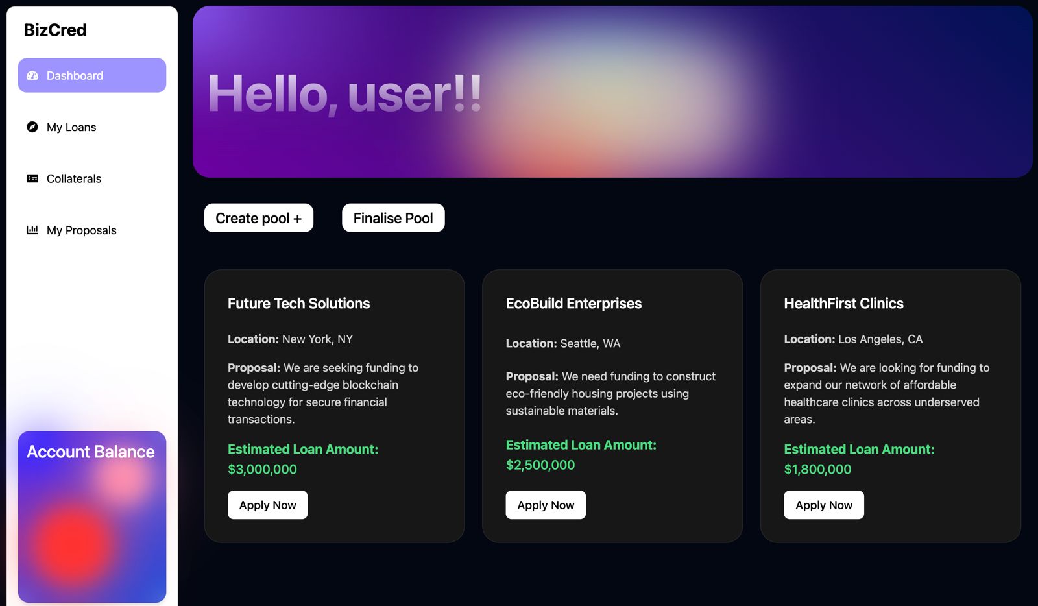Viewport: 1038px width, 606px height.
Task: Click the BizCred logo text
Action: point(55,30)
